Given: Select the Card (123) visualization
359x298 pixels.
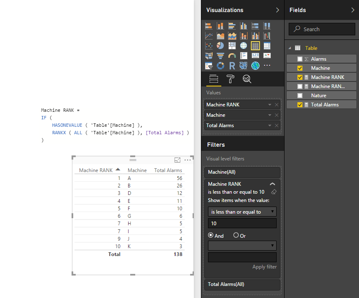Looking at the screenshot, I should point(255,56).
